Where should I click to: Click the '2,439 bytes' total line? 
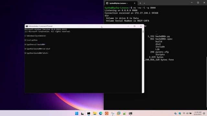[156, 57]
